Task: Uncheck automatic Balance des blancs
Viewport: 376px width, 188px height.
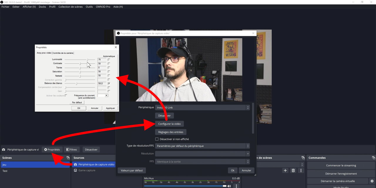Action: [109, 83]
